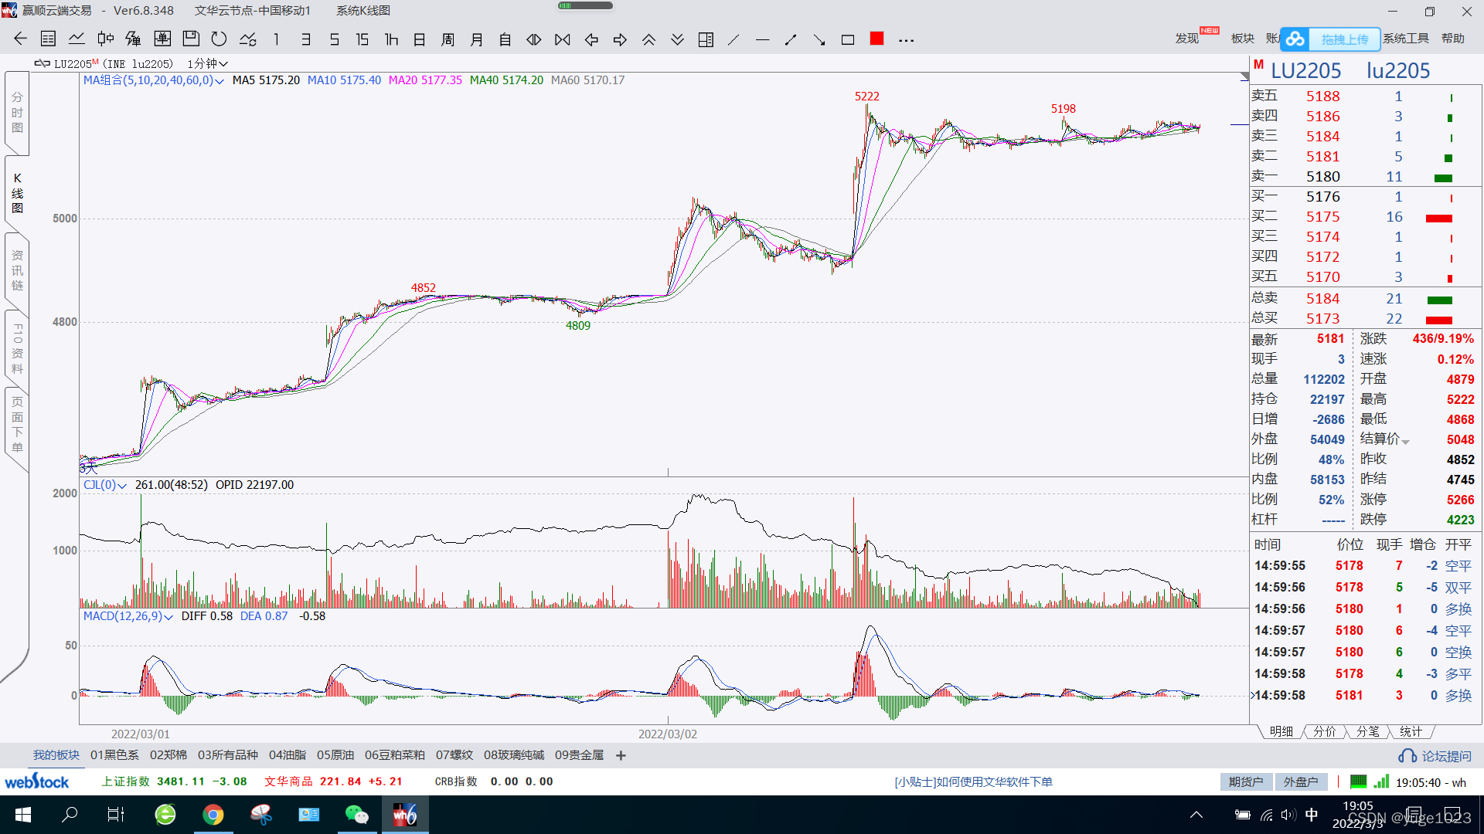Image resolution: width=1484 pixels, height=834 pixels.
Task: Select the diagonal line drawing tool
Action: point(734,39)
